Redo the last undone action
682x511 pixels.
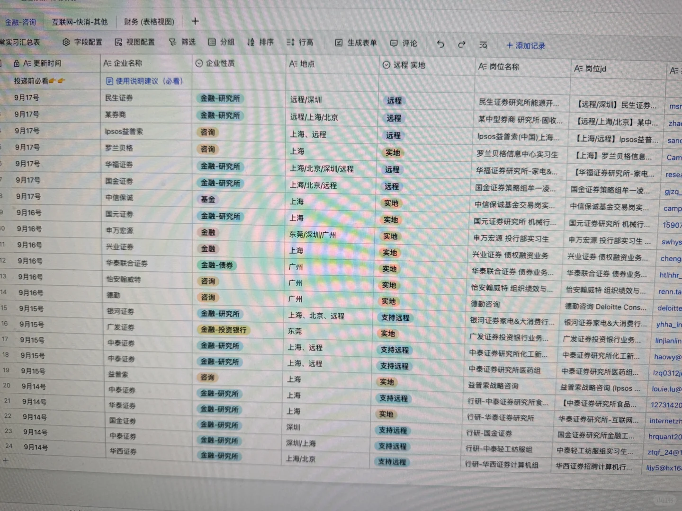click(462, 44)
